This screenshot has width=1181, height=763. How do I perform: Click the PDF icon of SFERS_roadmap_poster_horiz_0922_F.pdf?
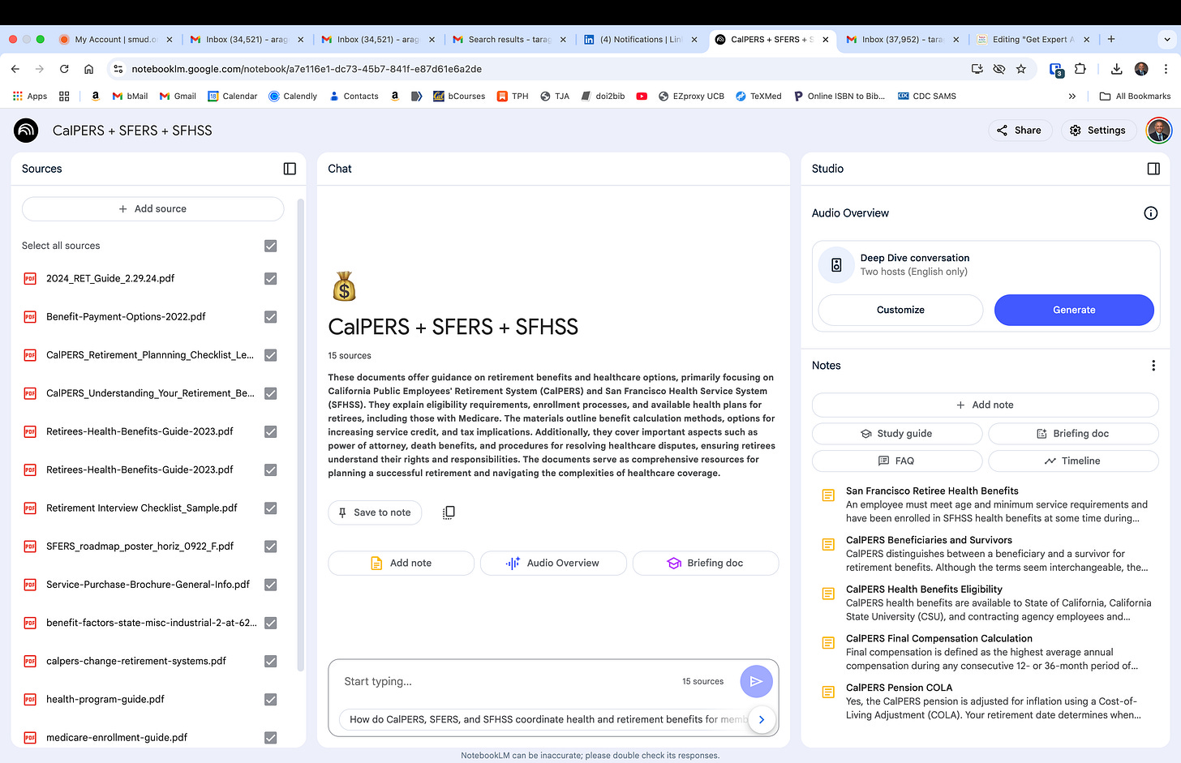(30, 547)
